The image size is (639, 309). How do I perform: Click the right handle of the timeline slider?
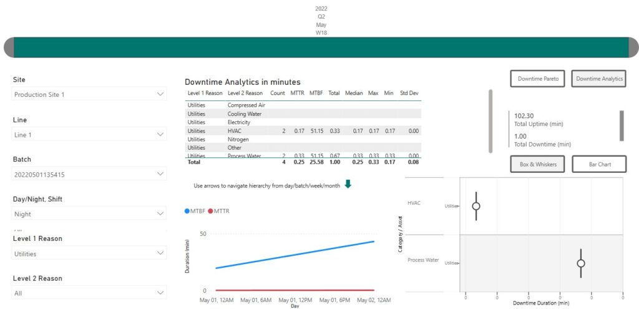tap(633, 47)
